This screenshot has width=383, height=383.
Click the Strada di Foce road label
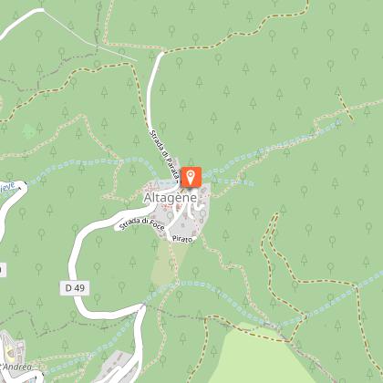tap(142, 224)
